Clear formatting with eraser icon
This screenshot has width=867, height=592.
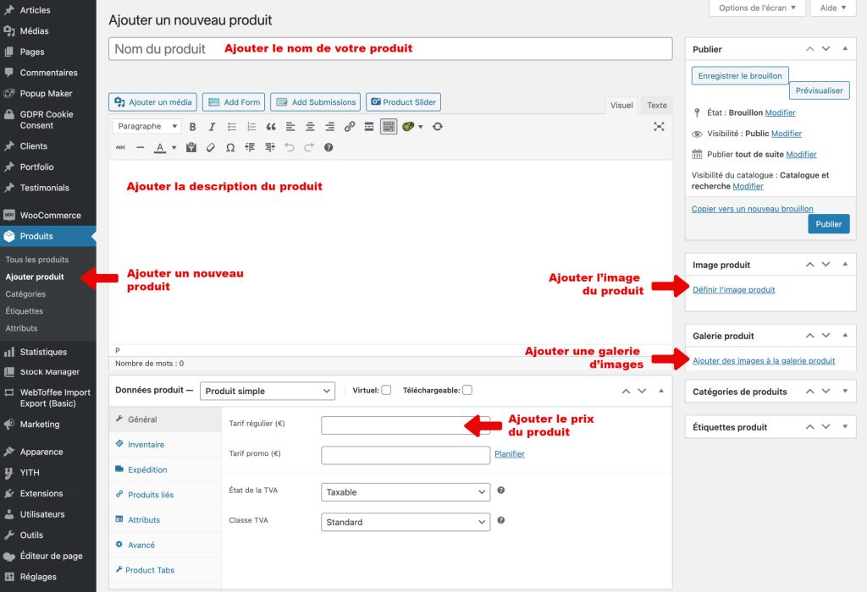coord(211,147)
